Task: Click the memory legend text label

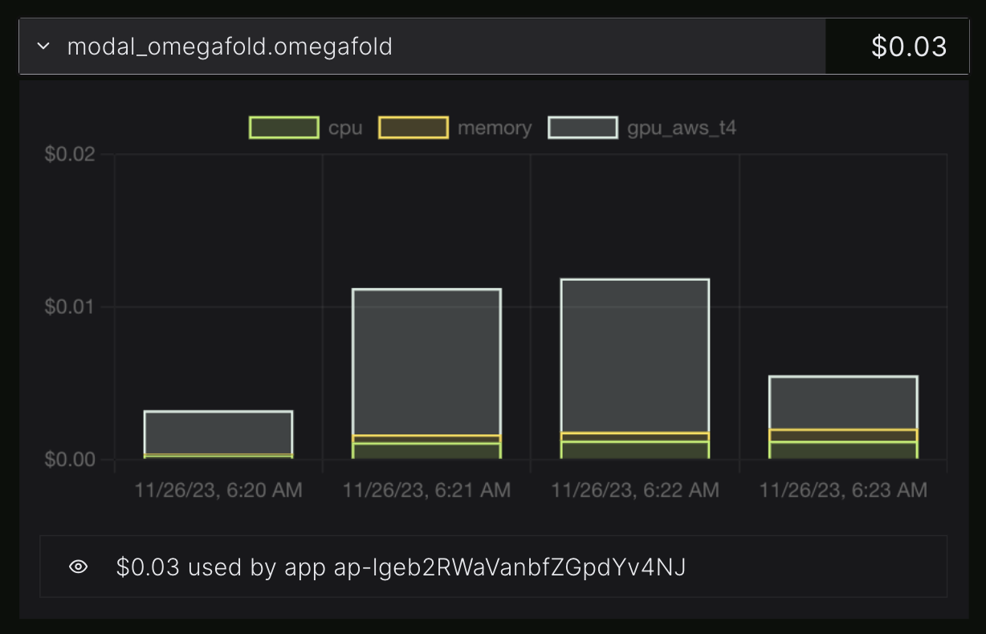Action: pyautogui.click(x=495, y=128)
